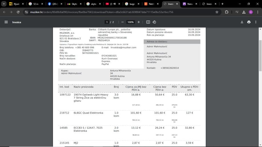Click 'ECC83 S / 12AX7, 7025 Elektronka' item
The height and width of the screenshot is (147, 262).
[88, 129]
